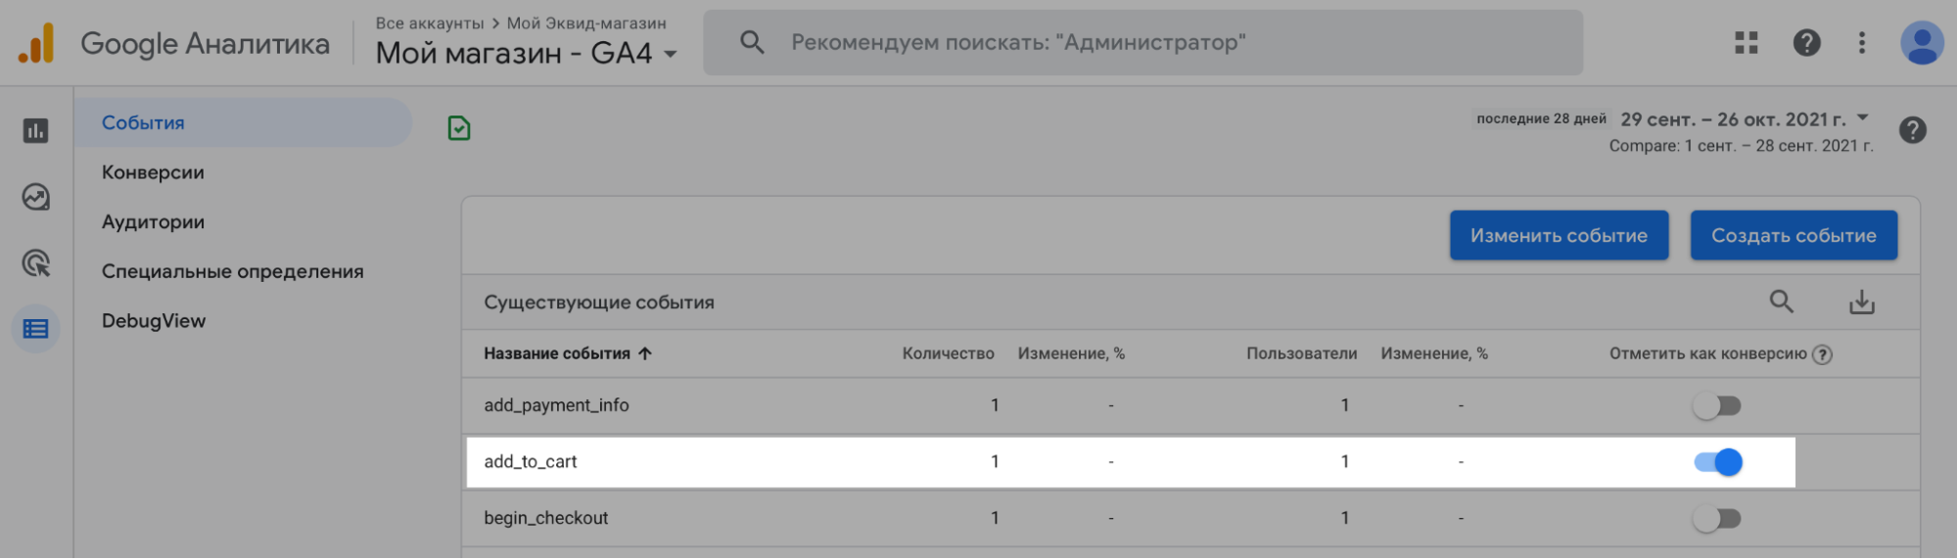The width and height of the screenshot is (1957, 559).
Task: Click the user account avatar
Action: [1922, 43]
